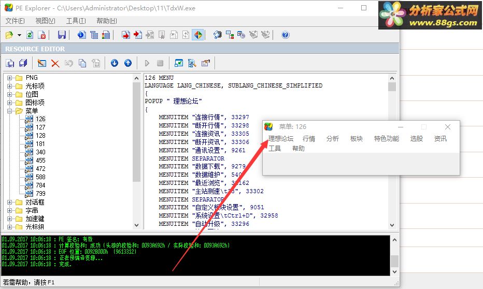Screen dimensions: 483x289
Task: Open the 文件(F) menu
Action: coord(15,21)
